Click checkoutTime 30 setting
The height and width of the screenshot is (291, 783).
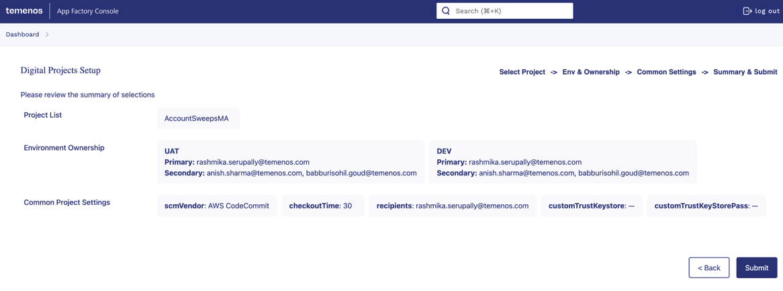[x=322, y=206]
